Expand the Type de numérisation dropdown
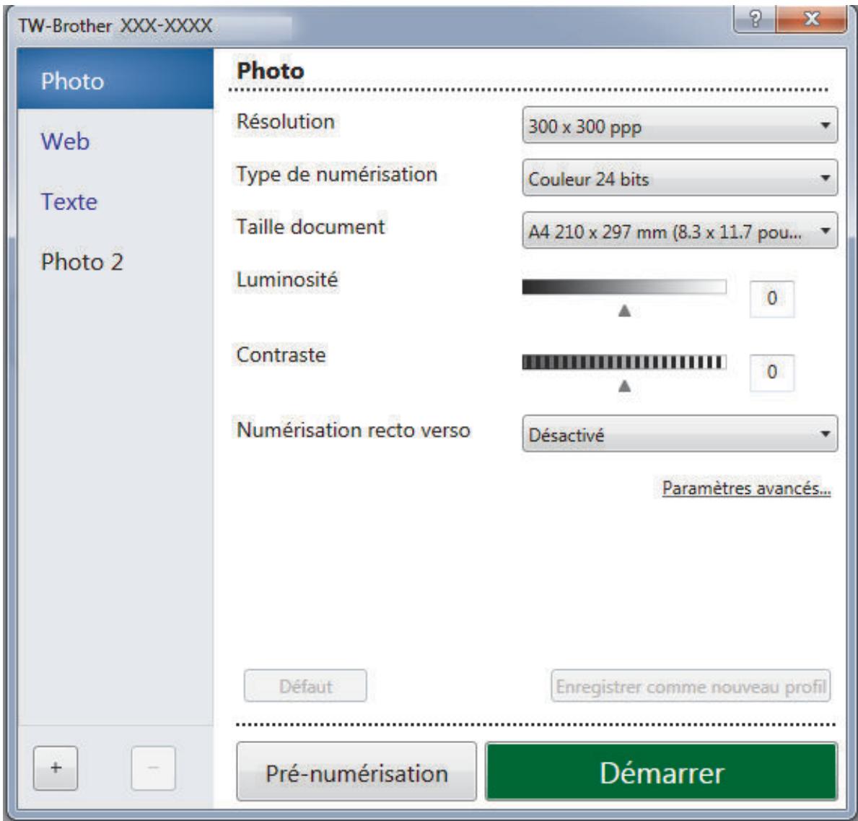 680,178
